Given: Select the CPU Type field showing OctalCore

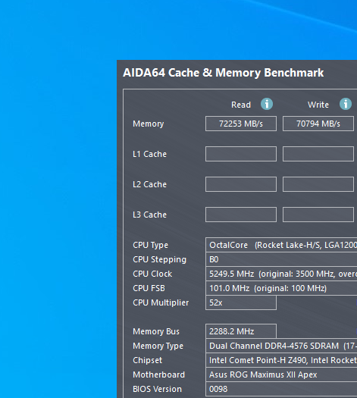Looking at the screenshot, I should point(281,245).
